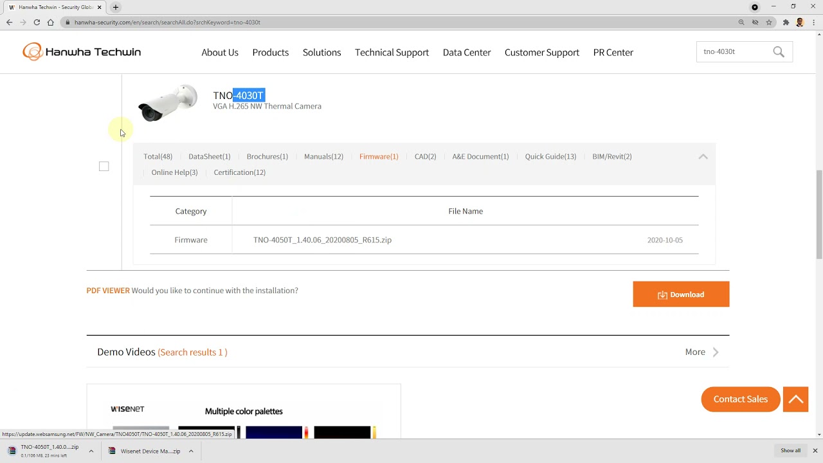Open the Data Center menu
The width and height of the screenshot is (823, 463).
click(x=467, y=52)
